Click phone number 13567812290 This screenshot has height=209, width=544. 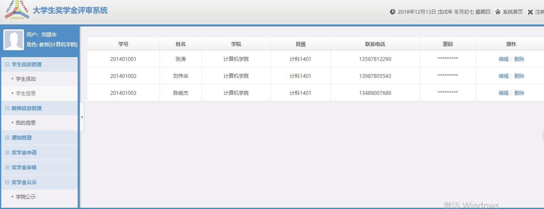click(375, 59)
